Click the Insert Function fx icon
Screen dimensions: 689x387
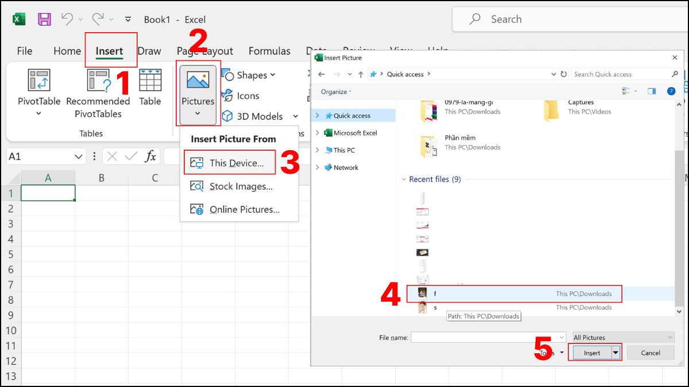[150, 156]
